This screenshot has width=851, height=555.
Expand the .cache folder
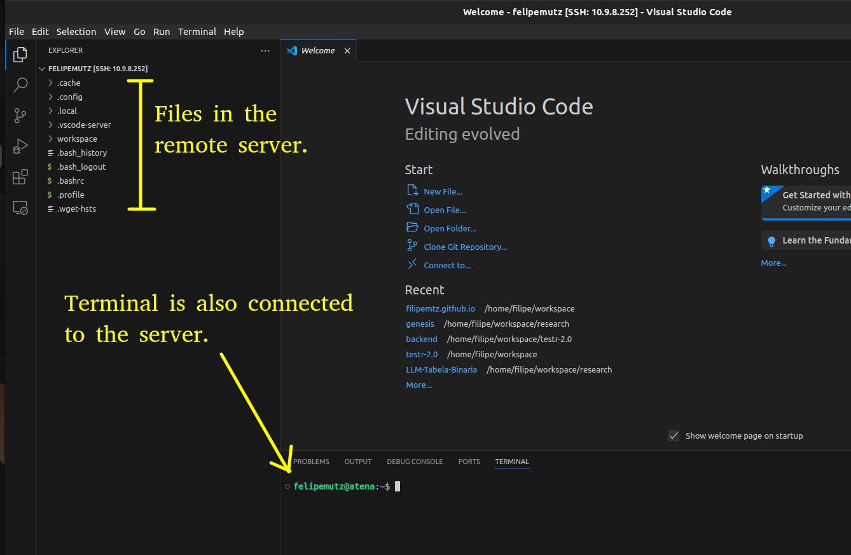[x=50, y=83]
